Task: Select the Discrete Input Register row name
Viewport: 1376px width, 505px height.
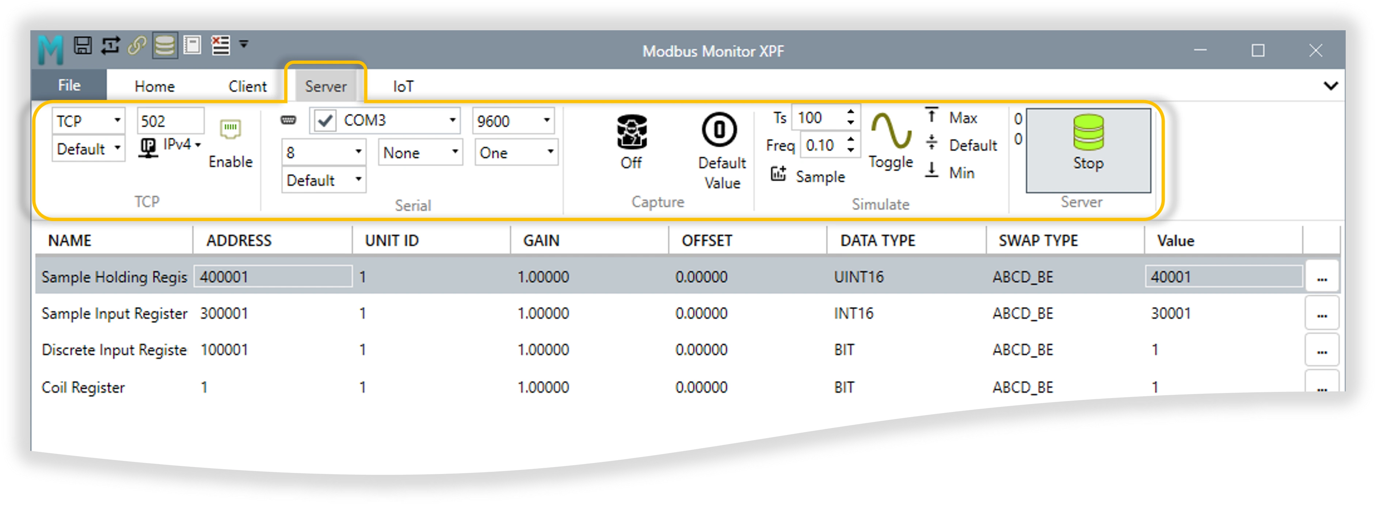Action: pyautogui.click(x=114, y=350)
